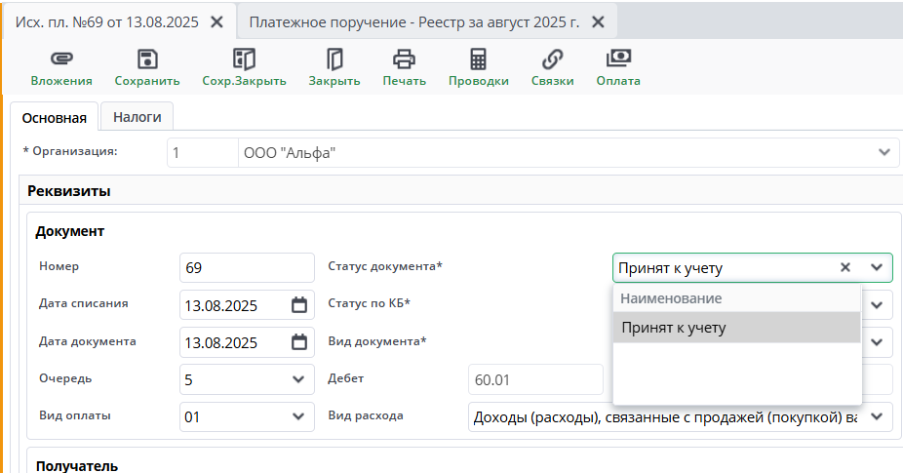Open the Вложения attachments paperclip icon
The height and width of the screenshot is (473, 903).
[x=60, y=59]
